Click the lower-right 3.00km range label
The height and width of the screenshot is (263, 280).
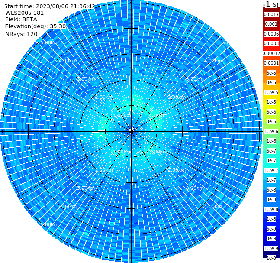pos(195,188)
